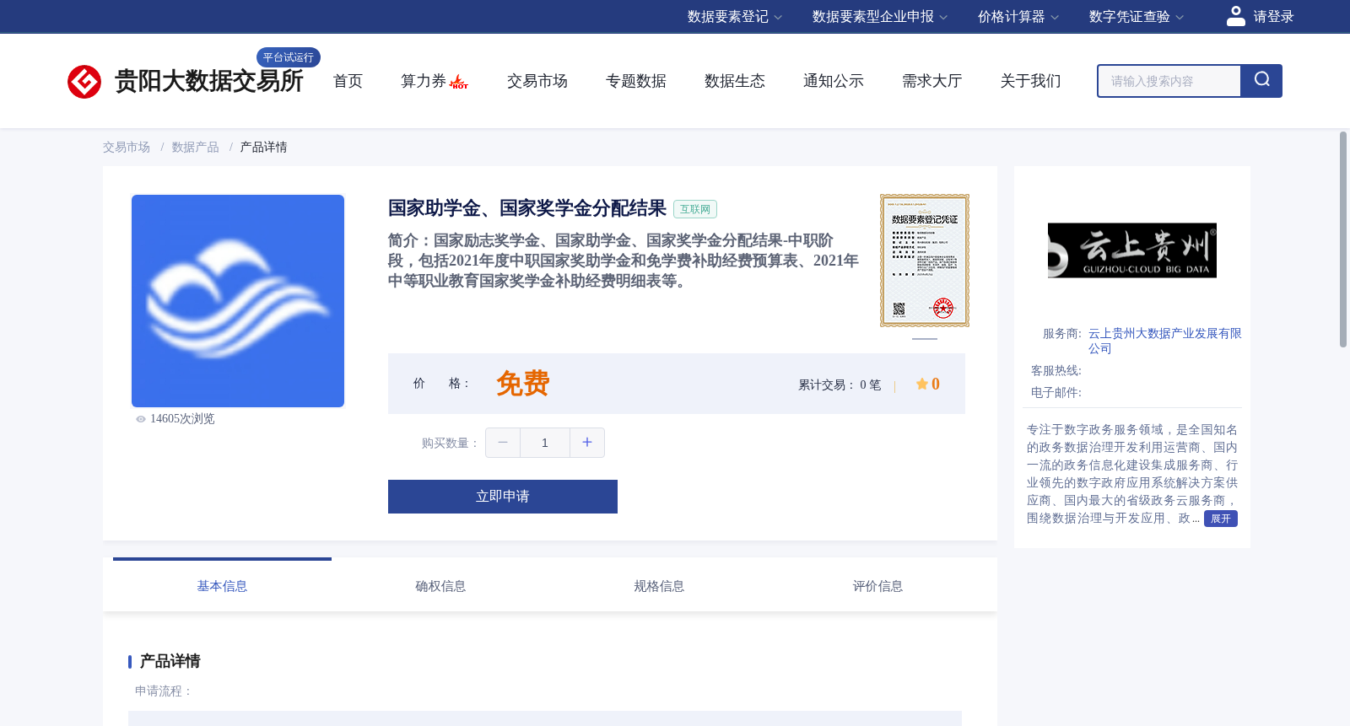Expand the 价格计算器 dropdown
This screenshot has height=726, width=1350.
(1018, 17)
